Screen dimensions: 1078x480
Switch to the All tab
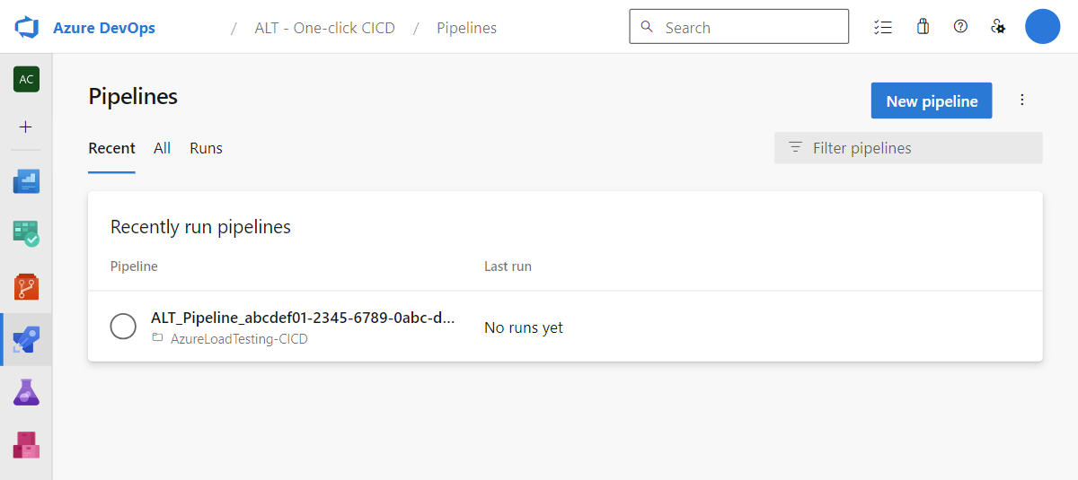162,148
